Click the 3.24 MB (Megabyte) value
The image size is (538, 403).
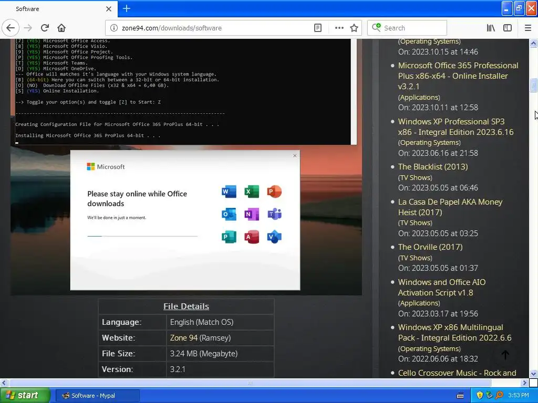pos(204,354)
